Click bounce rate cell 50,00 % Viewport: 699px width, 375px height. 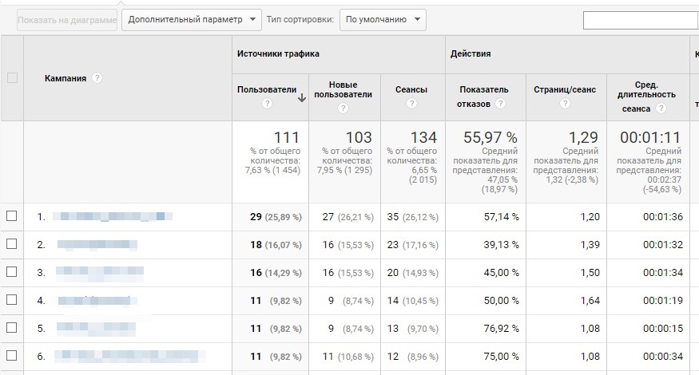[x=501, y=301]
